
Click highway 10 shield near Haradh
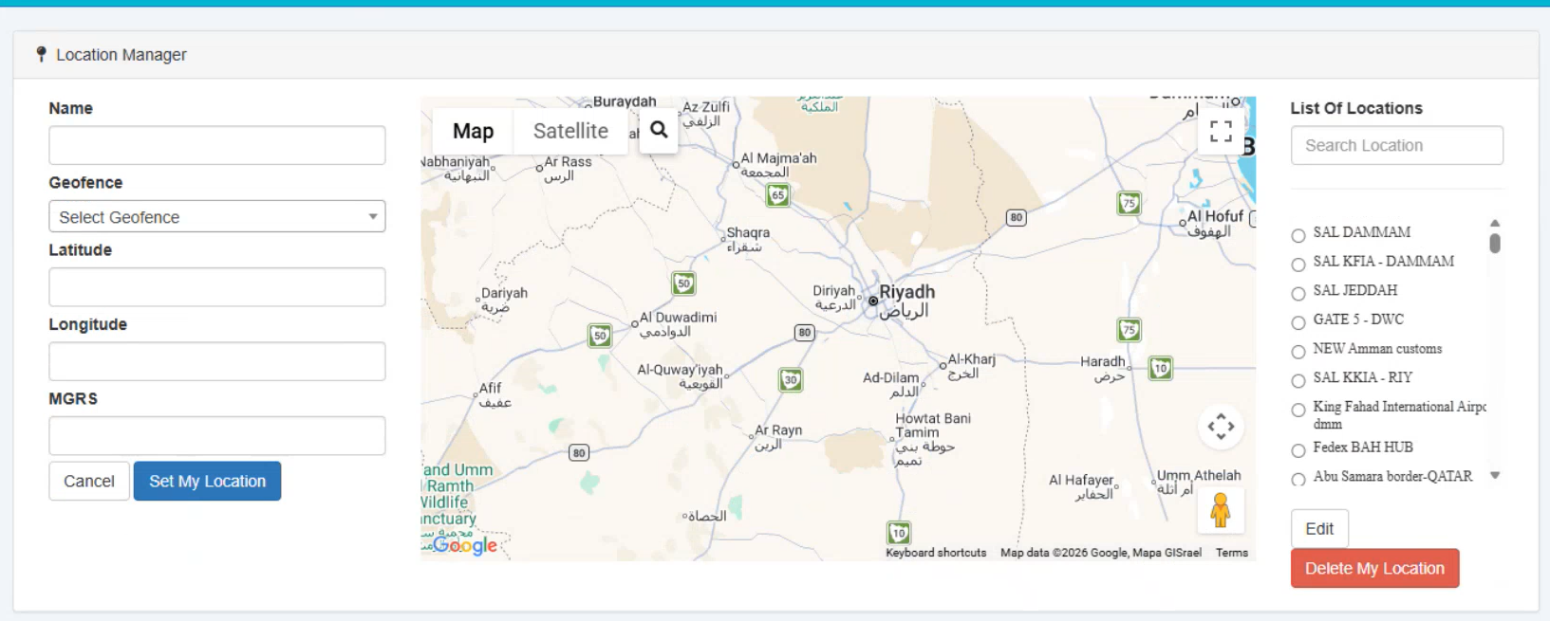(x=1161, y=368)
